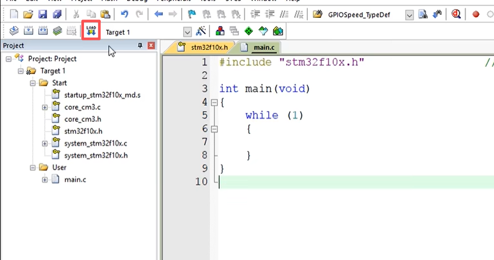Expand the core_cm3.c dependencies
Screen dimensions: 494x260
(x=45, y=108)
